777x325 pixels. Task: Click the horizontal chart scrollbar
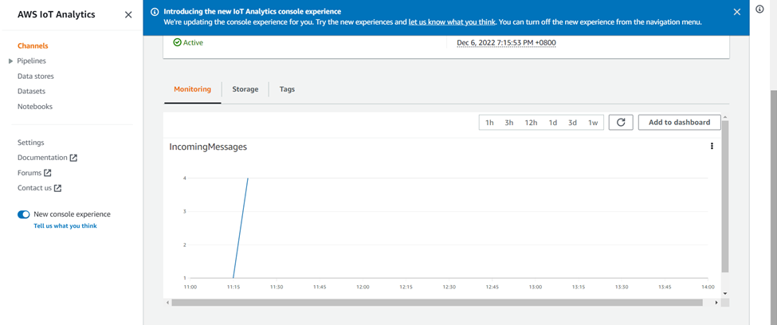tap(437, 303)
